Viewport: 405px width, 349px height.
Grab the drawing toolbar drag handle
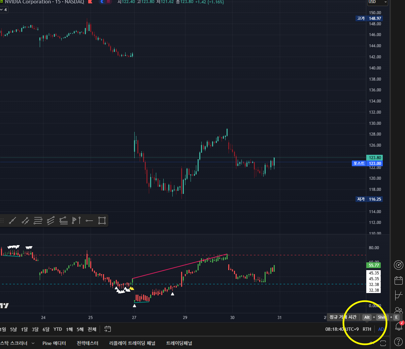coord(2,221)
